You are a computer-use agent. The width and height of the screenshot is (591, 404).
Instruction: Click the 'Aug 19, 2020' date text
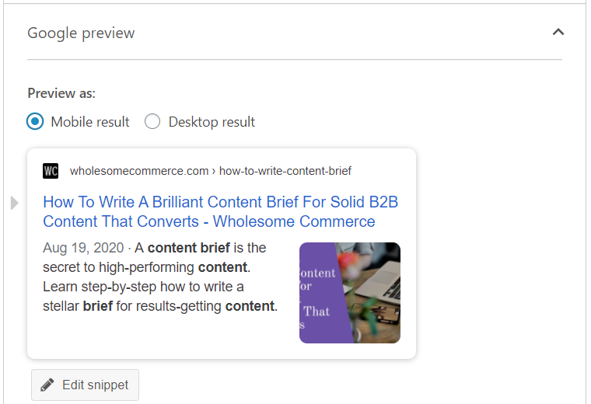point(83,249)
